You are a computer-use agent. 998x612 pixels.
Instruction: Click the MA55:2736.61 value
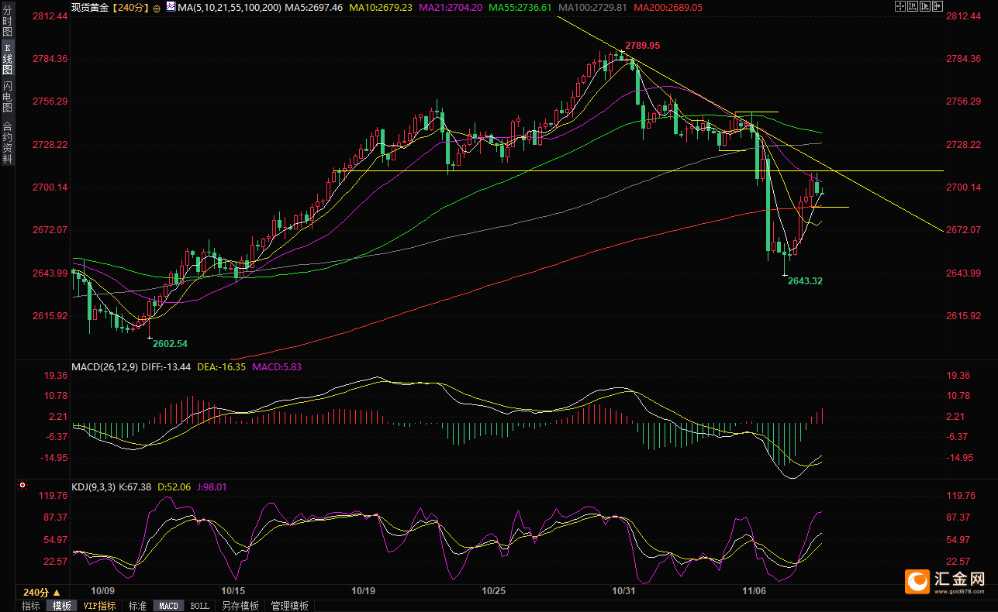tap(520, 7)
